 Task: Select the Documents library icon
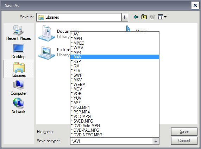click(x=47, y=33)
